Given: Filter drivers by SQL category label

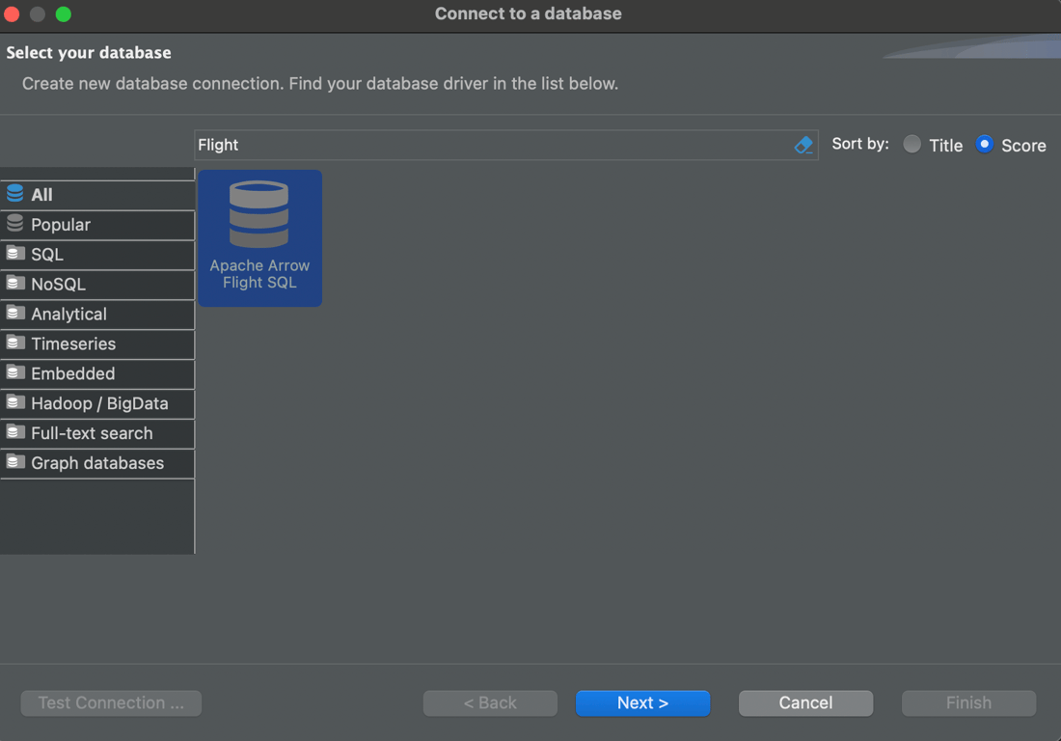Looking at the screenshot, I should click(x=47, y=255).
